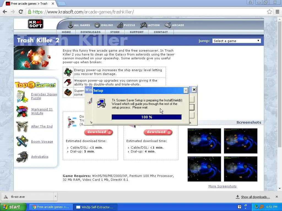
Task: Click the Astrobatics game icon
Action: pyautogui.click(x=22, y=157)
